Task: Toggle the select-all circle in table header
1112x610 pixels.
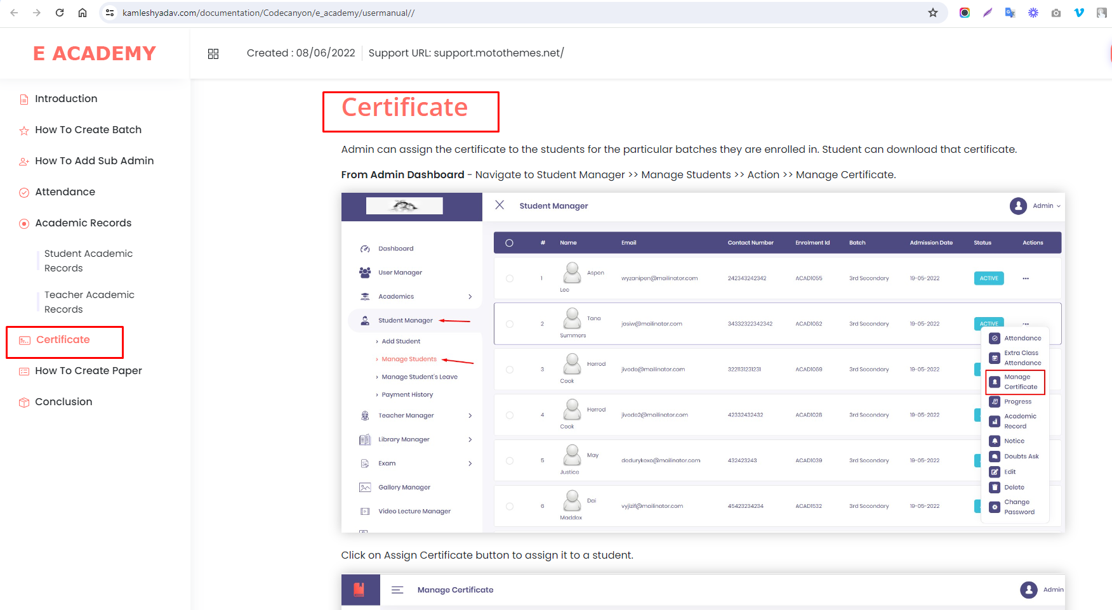Action: 509,243
